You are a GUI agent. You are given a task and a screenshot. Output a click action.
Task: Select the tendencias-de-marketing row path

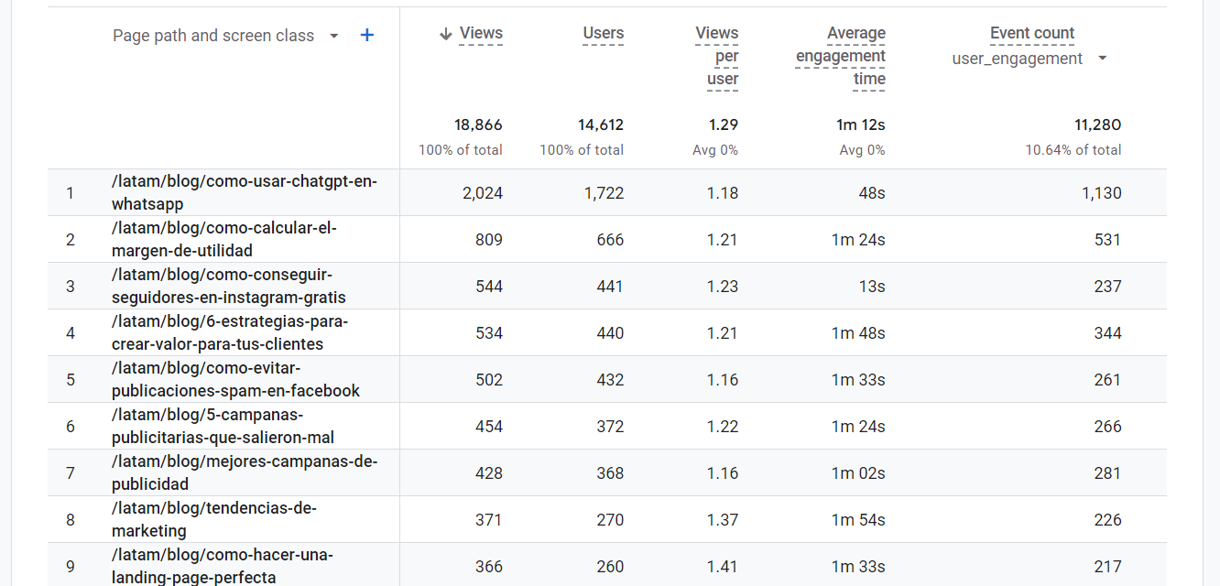(x=213, y=520)
